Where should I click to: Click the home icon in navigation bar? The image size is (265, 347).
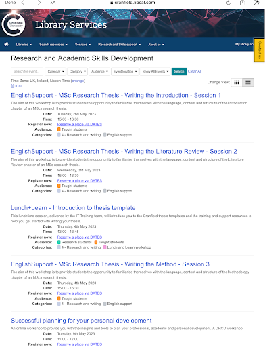pos(6,44)
